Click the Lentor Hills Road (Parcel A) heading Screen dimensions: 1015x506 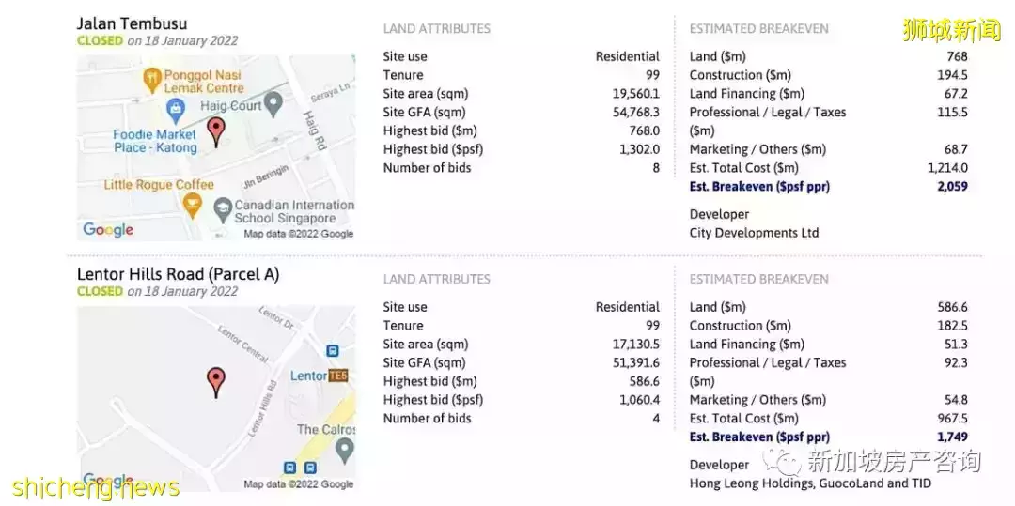coord(178,274)
